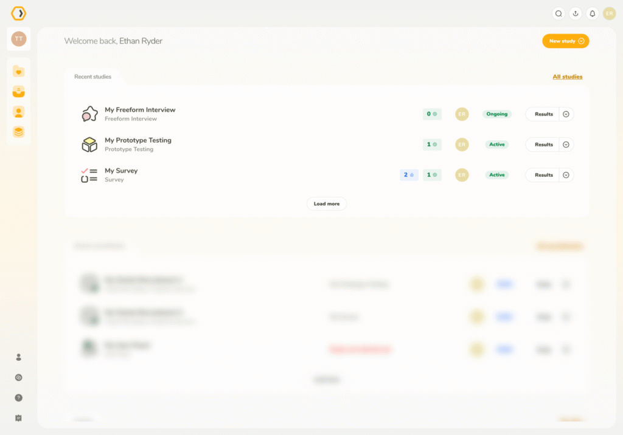
Task: Open the TT workspace avatar
Action: pos(19,39)
